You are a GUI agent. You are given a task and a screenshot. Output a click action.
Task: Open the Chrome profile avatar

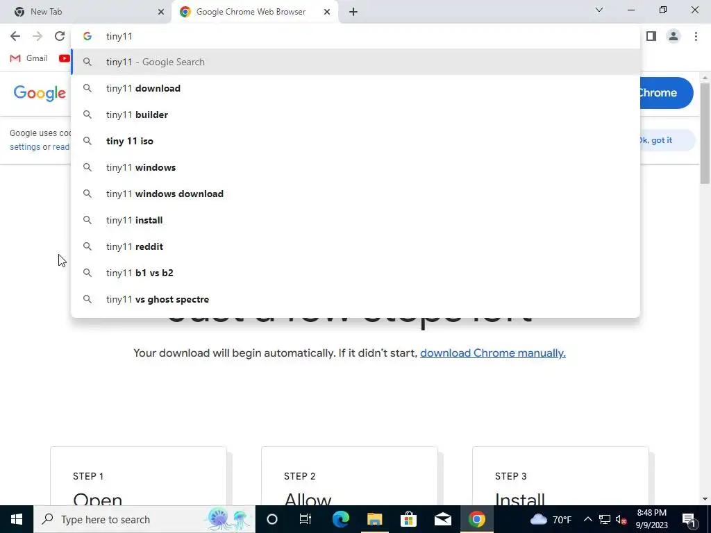674,36
